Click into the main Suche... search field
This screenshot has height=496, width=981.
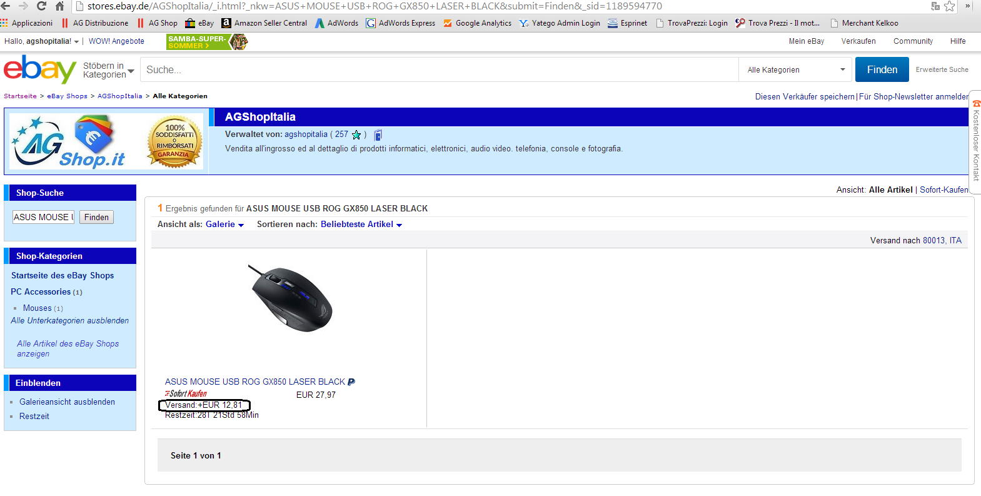[440, 69]
